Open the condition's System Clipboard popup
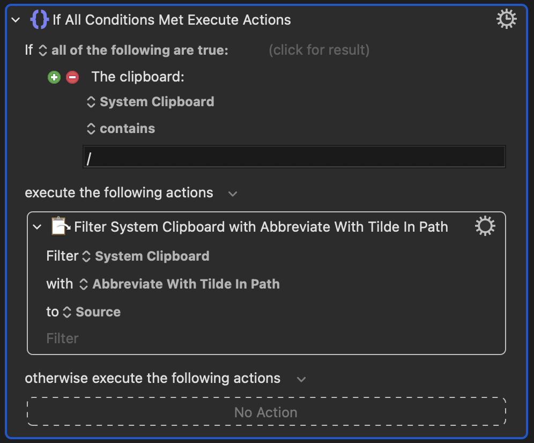The width and height of the screenshot is (534, 443). (x=151, y=102)
